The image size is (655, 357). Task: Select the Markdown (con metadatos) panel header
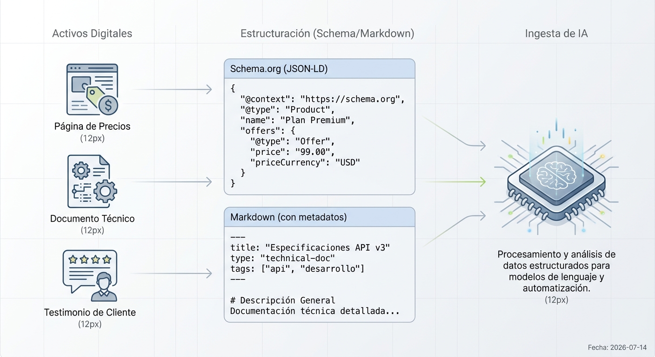(319, 217)
